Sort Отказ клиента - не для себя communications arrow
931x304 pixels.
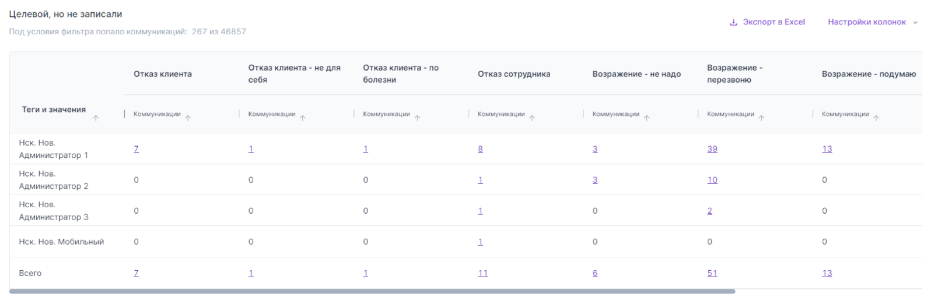(303, 118)
